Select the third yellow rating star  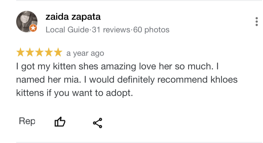(39, 53)
